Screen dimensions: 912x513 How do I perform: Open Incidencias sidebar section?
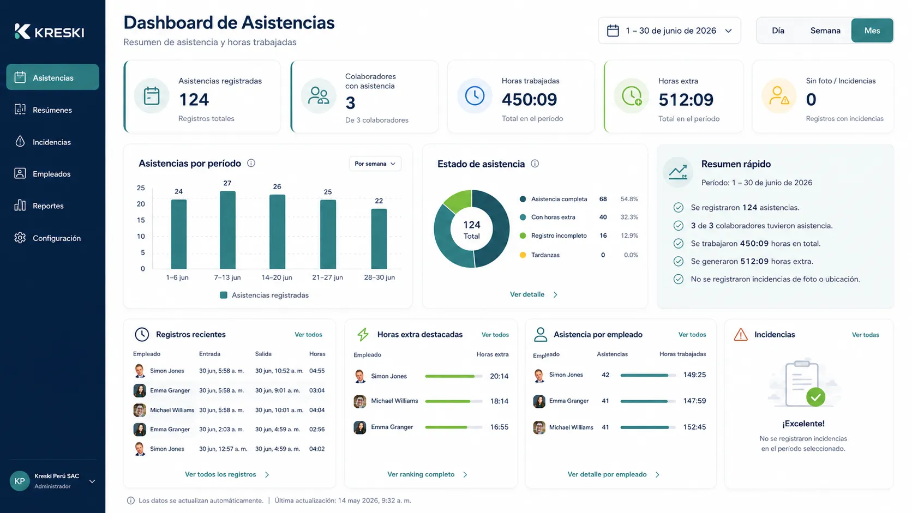(x=53, y=142)
